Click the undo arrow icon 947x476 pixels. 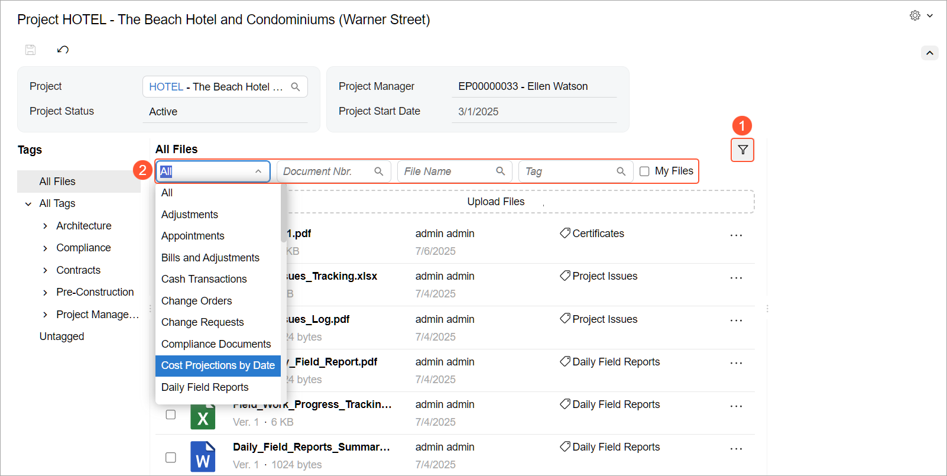pos(63,50)
